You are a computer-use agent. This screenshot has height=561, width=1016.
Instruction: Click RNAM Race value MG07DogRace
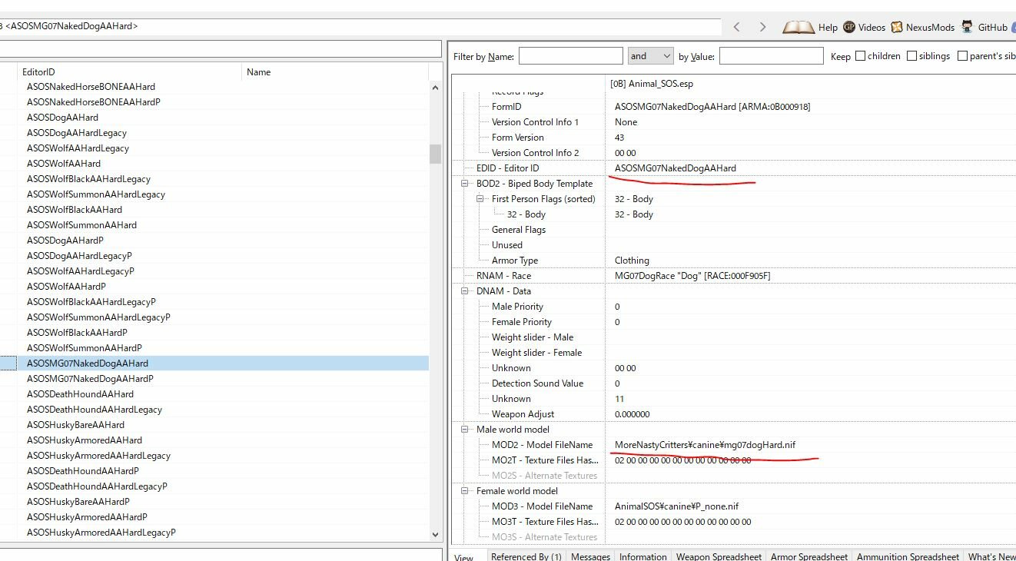(x=692, y=276)
